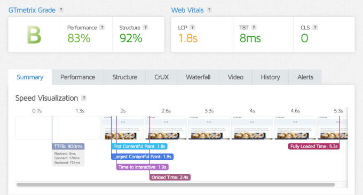Screen dimensions: 363x195
Task: Click the LCP value 1.8s
Action: coord(188,38)
